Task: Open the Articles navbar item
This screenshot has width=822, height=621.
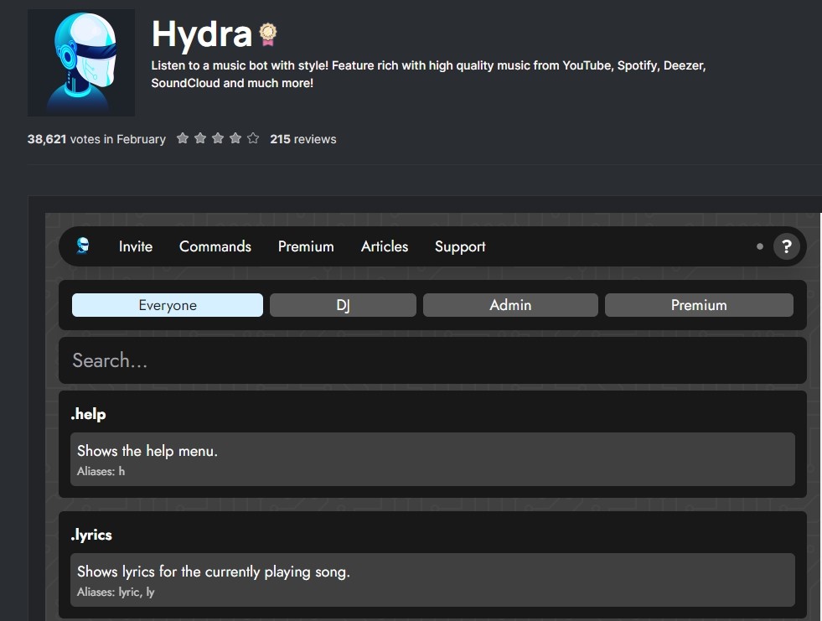Action: click(x=385, y=246)
